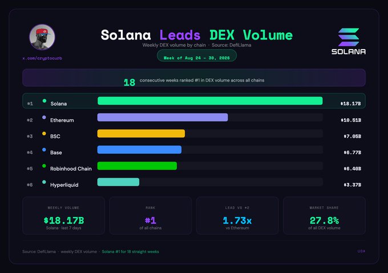
Task: Click the purple dot beside Ethereum
Action: [44, 118]
